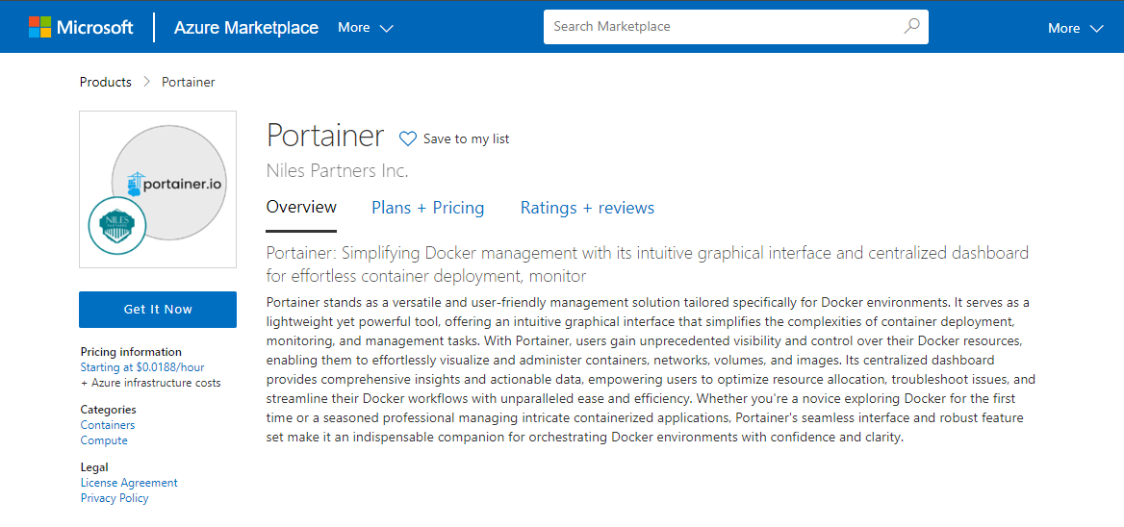The image size is (1124, 527).
Task: Click the Portainer product logo image
Action: [158, 189]
